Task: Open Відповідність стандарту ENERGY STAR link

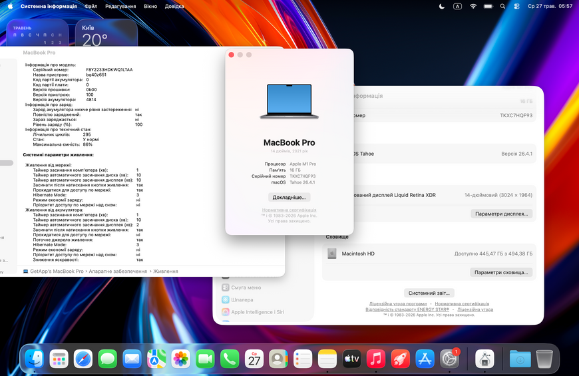Action: pyautogui.click(x=407, y=309)
